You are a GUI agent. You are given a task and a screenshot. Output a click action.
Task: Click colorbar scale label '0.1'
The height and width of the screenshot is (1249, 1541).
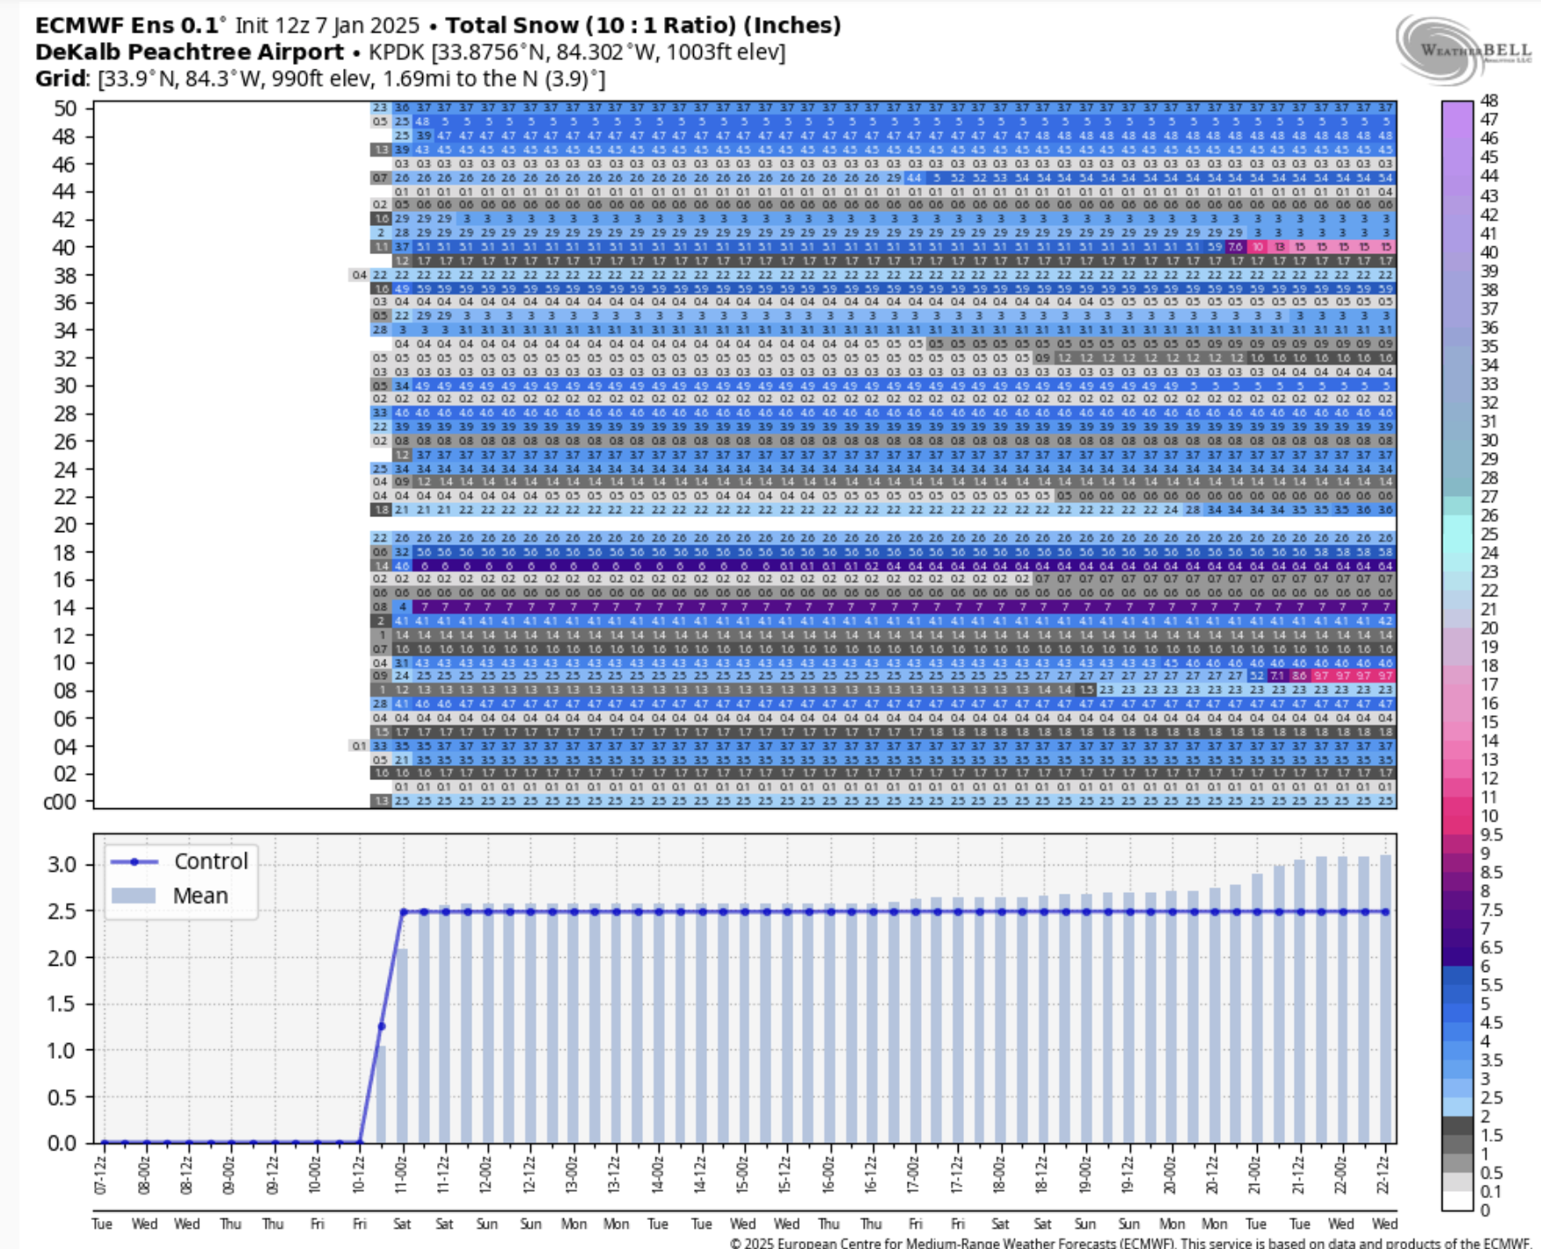click(1491, 1192)
